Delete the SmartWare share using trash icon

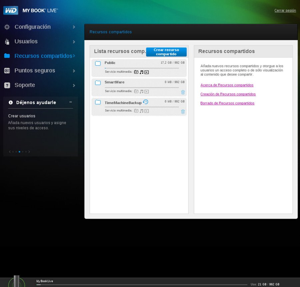[183, 92]
